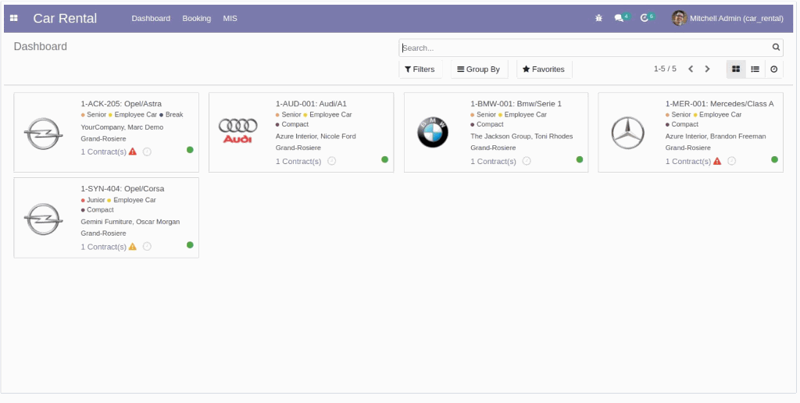
Task: Click Gemini Furniture, Oscar Morgan text
Action: [x=130, y=221]
